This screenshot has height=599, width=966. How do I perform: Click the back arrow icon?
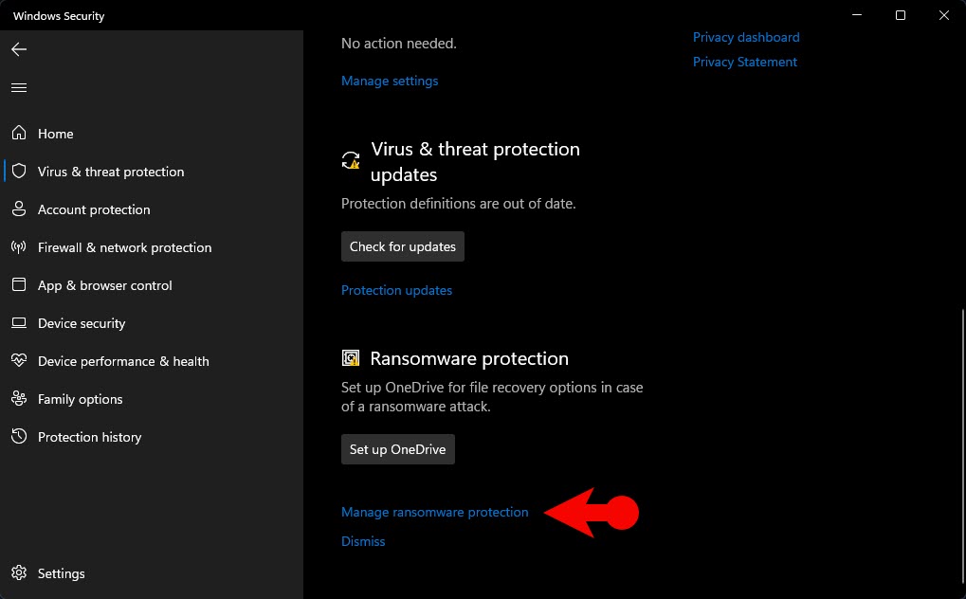coord(19,49)
